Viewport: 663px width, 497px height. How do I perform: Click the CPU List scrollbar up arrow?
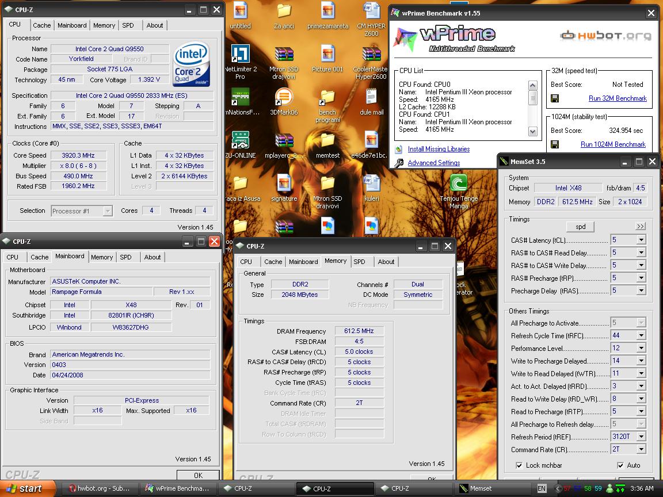coord(533,85)
